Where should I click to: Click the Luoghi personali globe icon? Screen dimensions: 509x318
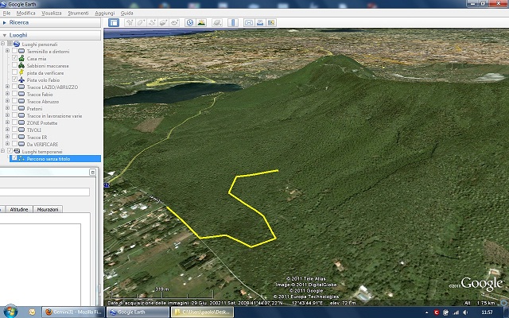point(17,45)
